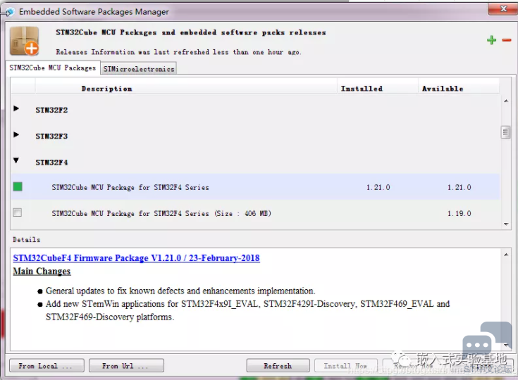Click the From Url button
Viewport: 518px width, 380px height.
126,365
